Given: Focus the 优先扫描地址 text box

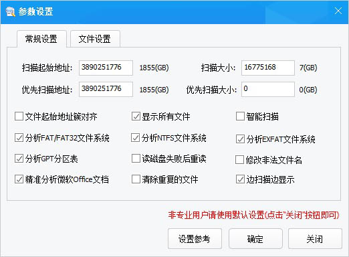Looking at the screenshot, I should tap(106, 89).
